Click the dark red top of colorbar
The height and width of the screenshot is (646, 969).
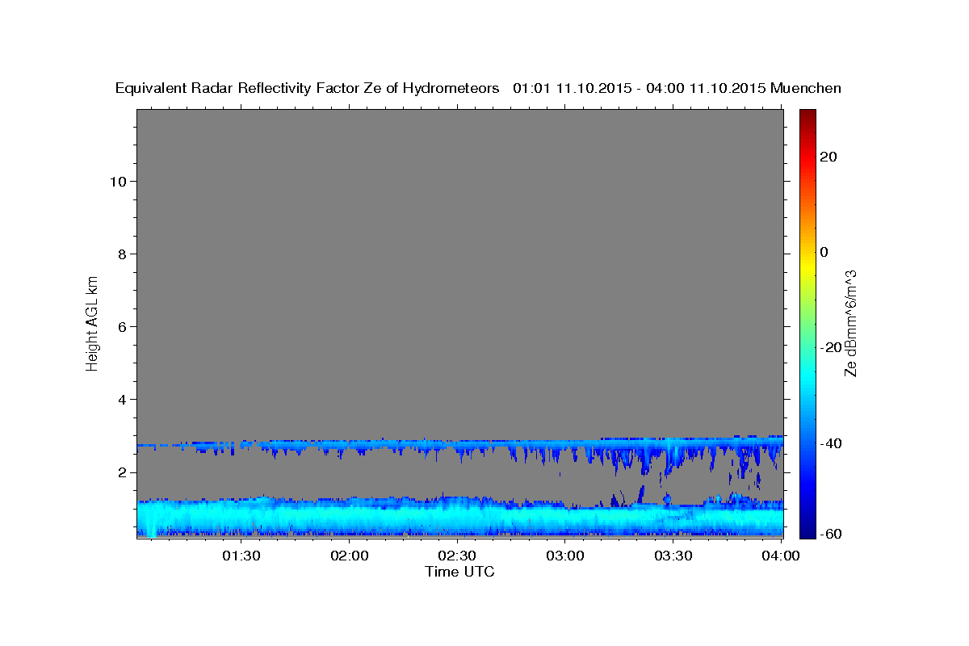pos(807,115)
